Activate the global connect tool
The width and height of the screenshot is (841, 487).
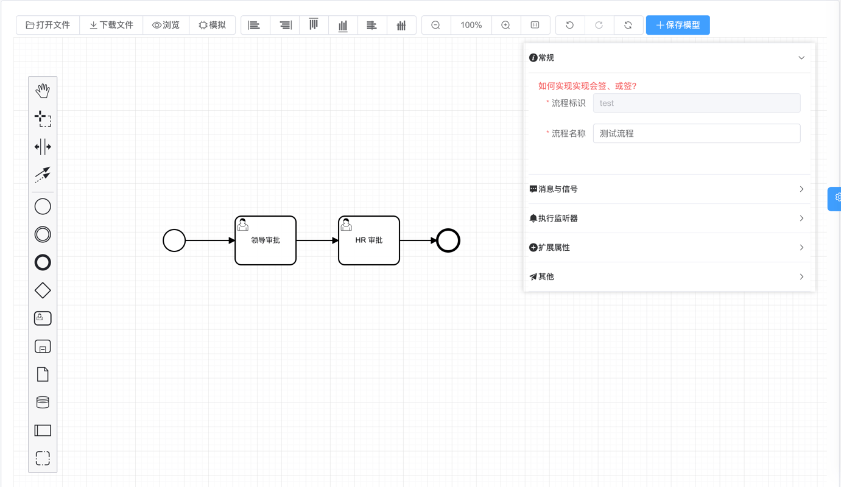(41, 174)
